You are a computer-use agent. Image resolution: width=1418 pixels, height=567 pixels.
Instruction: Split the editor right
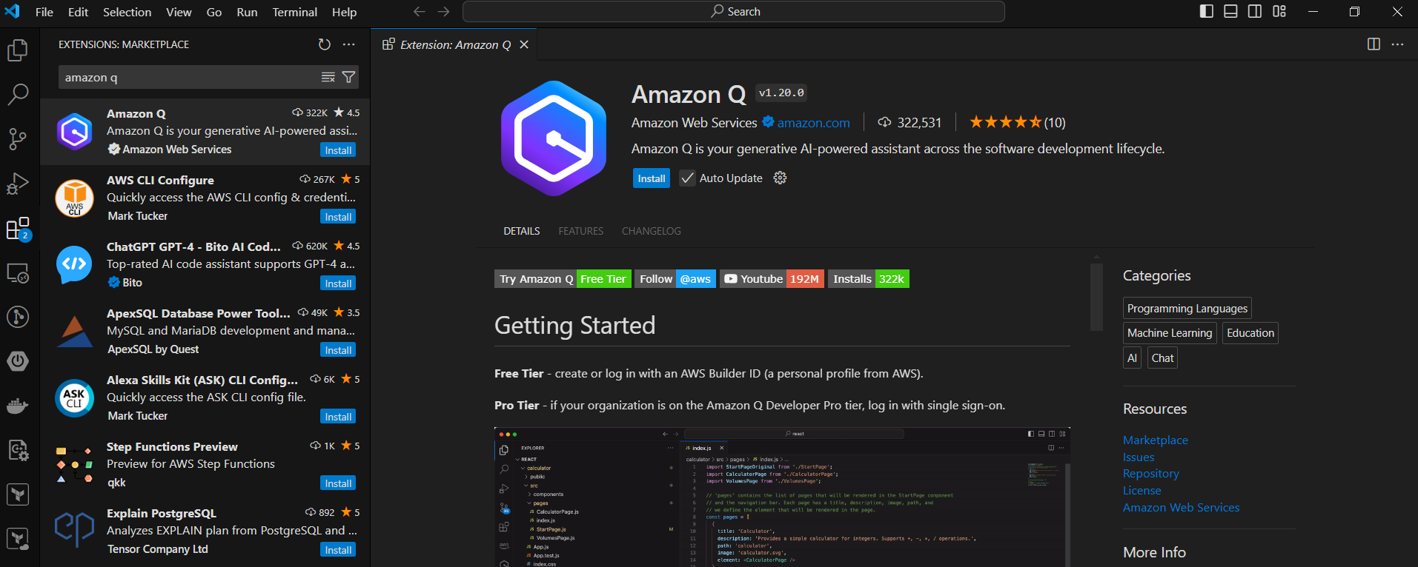[1374, 44]
